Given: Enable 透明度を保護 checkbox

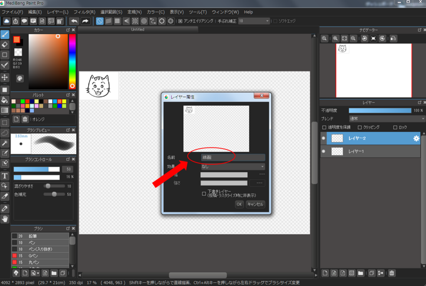Looking at the screenshot, I should click(324, 127).
